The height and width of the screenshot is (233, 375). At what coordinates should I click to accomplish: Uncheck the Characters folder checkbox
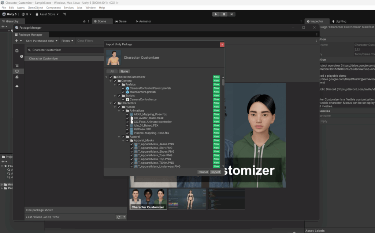pyautogui.click(x=115, y=103)
